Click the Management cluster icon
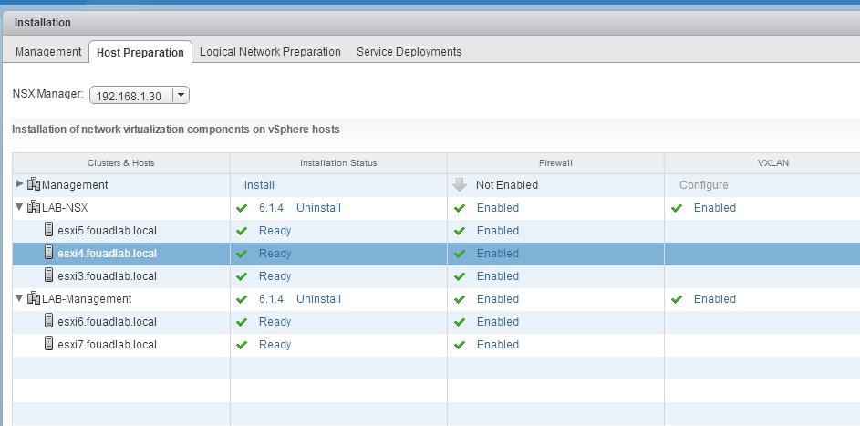 click(34, 185)
